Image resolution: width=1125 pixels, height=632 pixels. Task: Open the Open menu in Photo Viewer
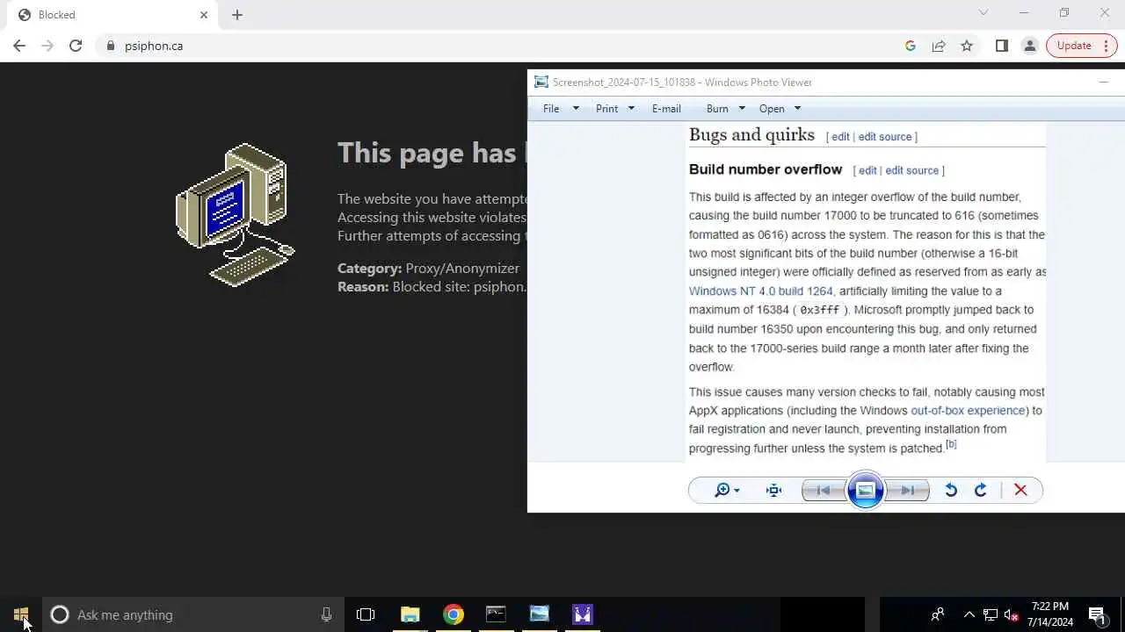772,109
